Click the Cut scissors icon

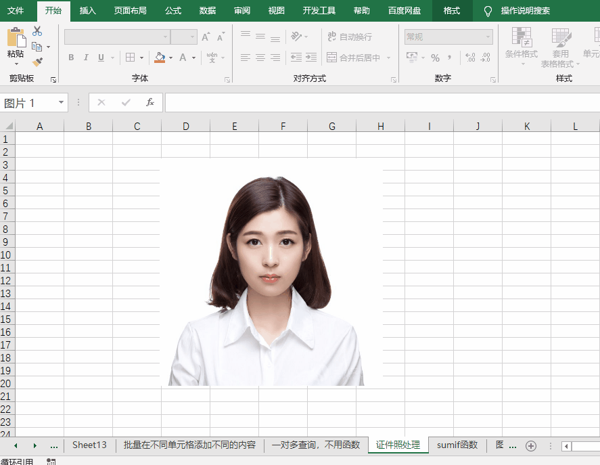tap(37, 31)
